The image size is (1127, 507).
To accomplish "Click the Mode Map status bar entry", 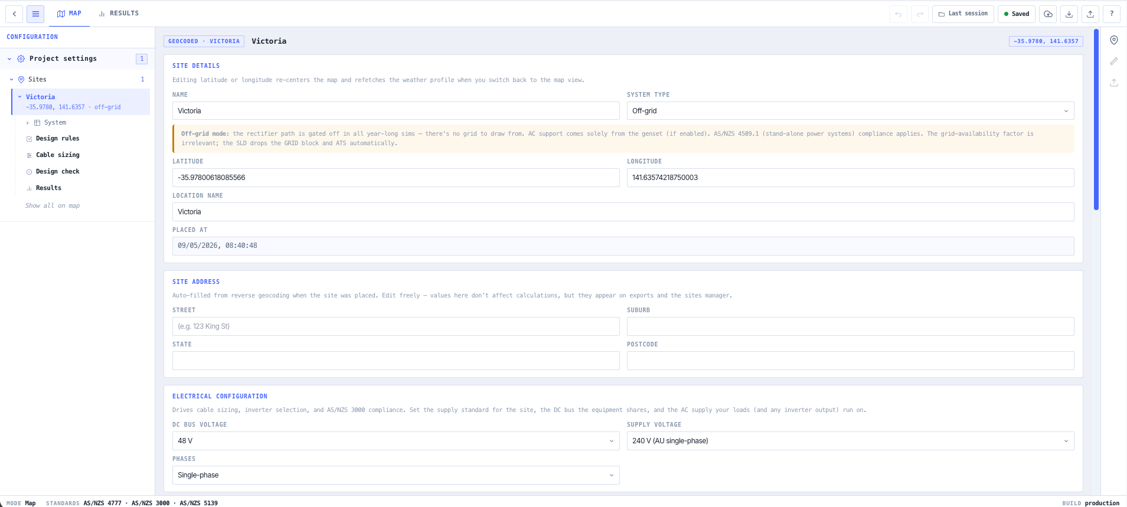I will pos(21,503).
